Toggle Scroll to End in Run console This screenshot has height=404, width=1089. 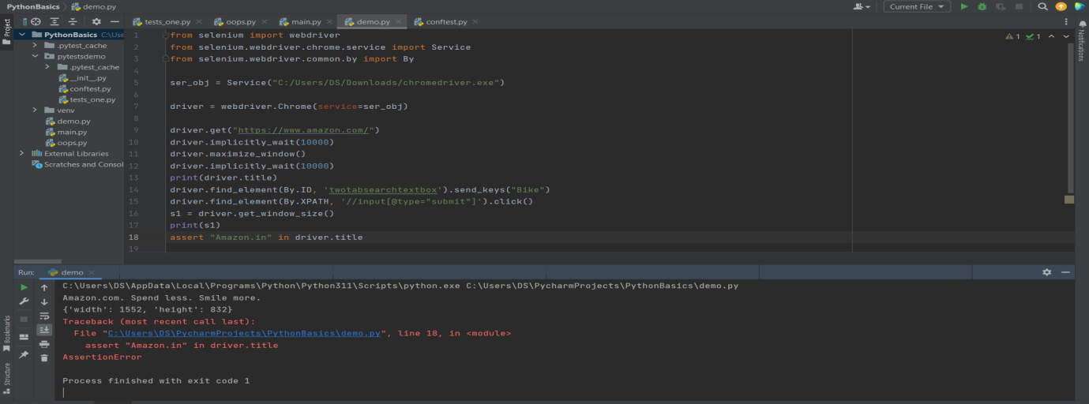pos(44,330)
